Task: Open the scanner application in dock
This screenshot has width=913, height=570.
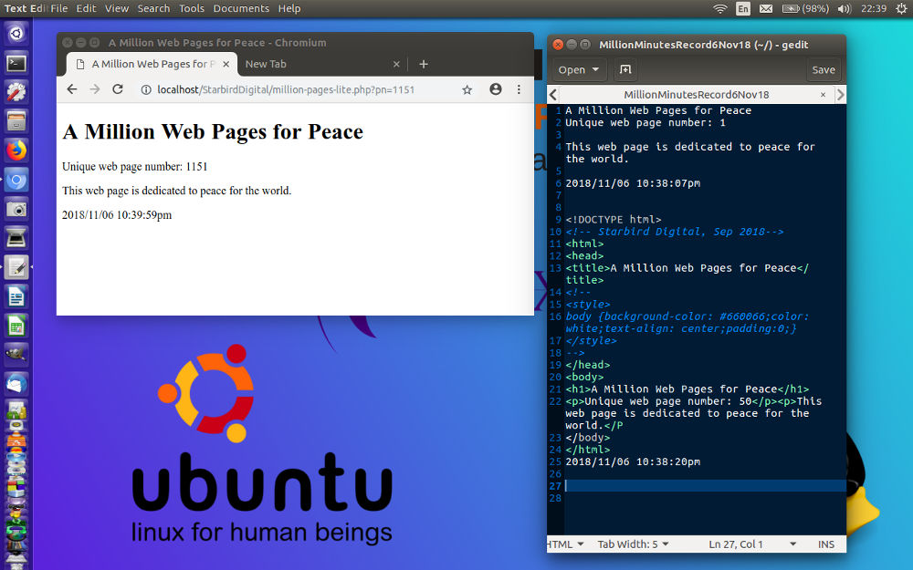Action: pyautogui.click(x=16, y=238)
